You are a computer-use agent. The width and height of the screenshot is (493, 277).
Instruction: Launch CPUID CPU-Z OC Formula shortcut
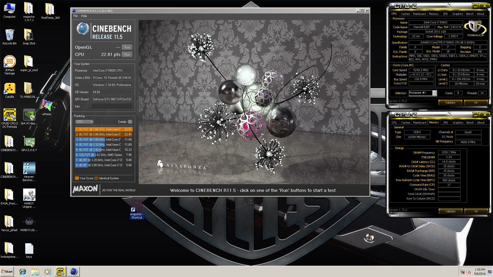[10, 118]
